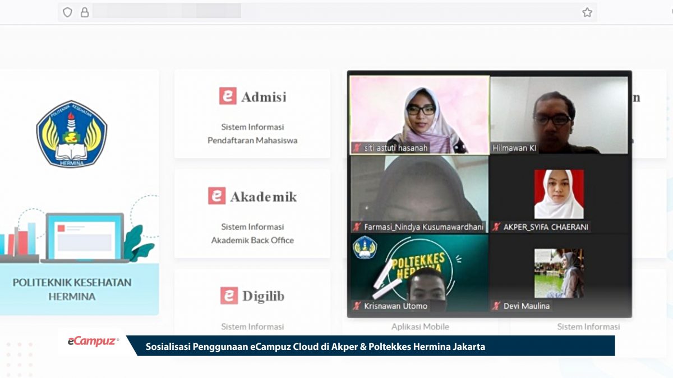Click the eCampuz logo in the banner
This screenshot has height=378, width=673.
tap(93, 342)
